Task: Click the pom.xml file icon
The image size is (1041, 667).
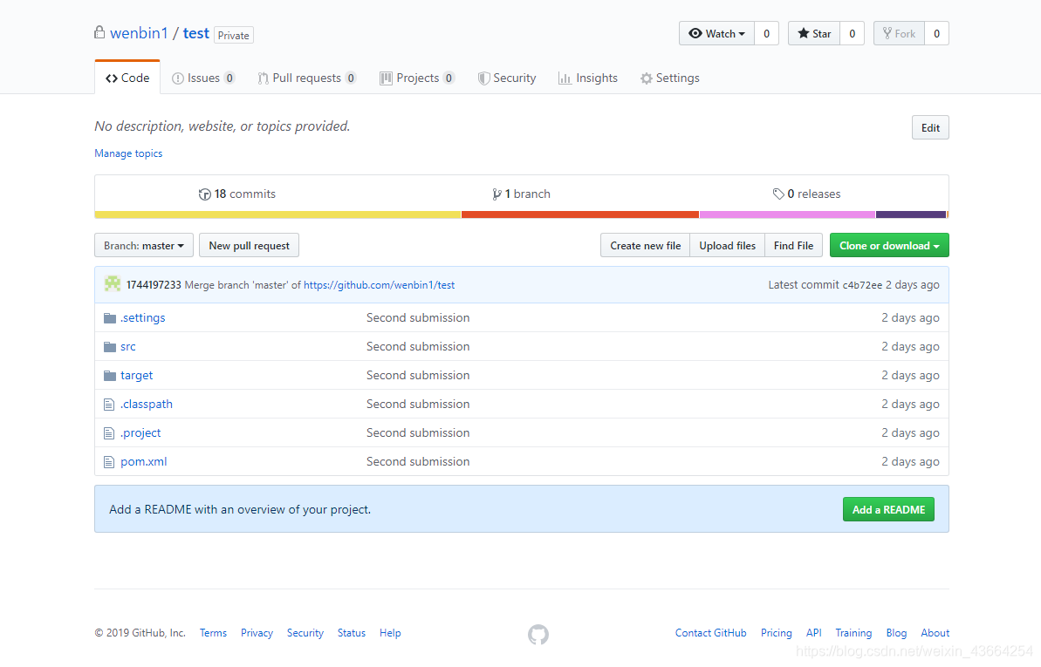Action: 110,462
